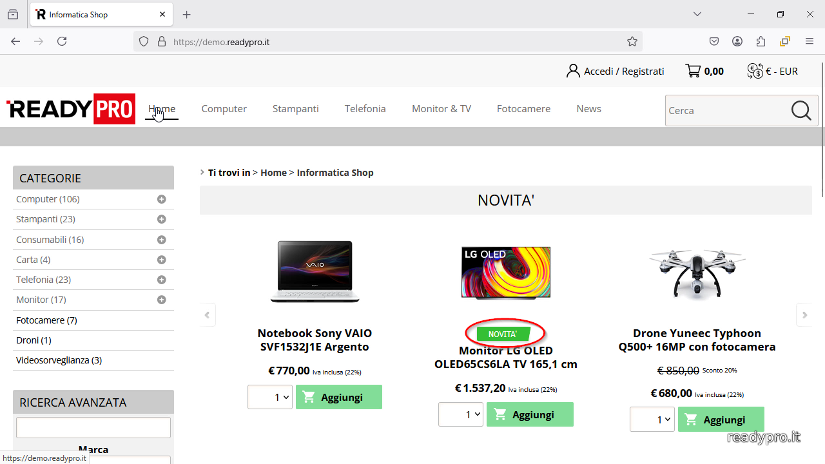825x464 pixels.
Task: Click the Save to Pocket icon
Action: pyautogui.click(x=714, y=41)
